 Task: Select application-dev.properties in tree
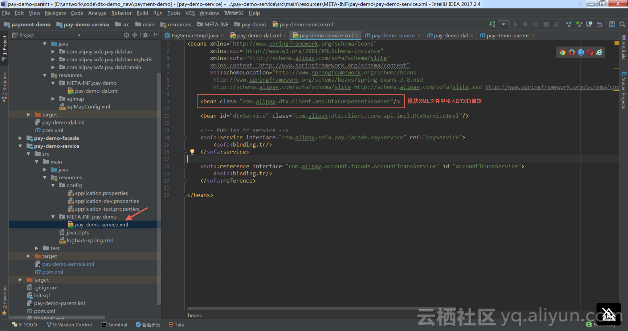point(107,201)
